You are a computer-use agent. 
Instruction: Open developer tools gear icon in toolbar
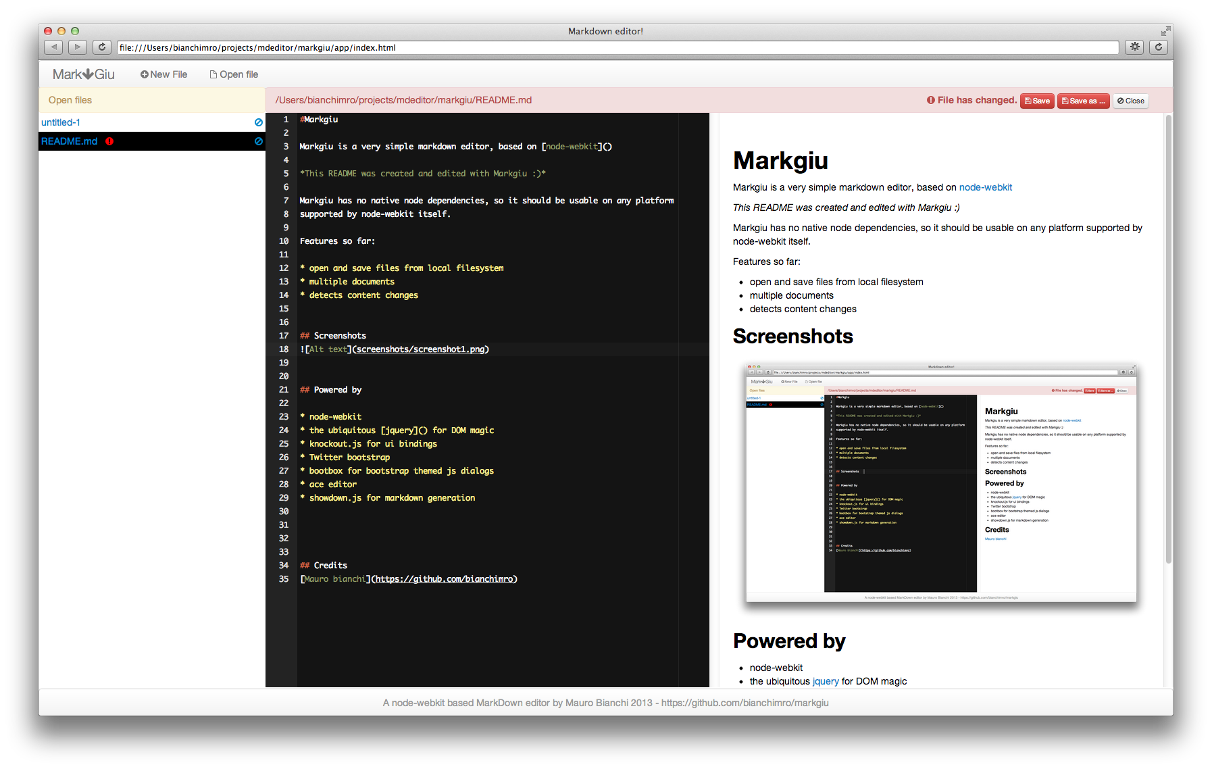1134,47
